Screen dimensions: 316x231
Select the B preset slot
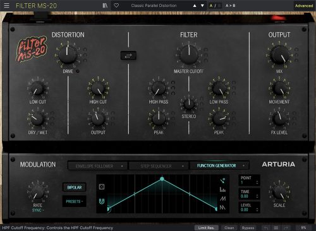pyautogui.click(x=219, y=6)
